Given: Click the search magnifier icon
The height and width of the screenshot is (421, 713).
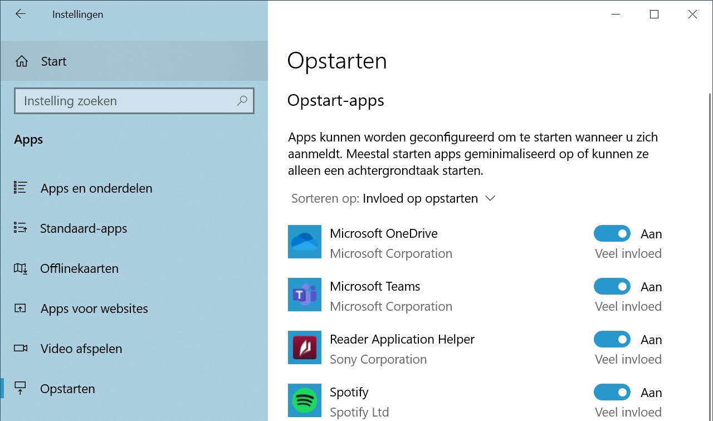Looking at the screenshot, I should (242, 101).
